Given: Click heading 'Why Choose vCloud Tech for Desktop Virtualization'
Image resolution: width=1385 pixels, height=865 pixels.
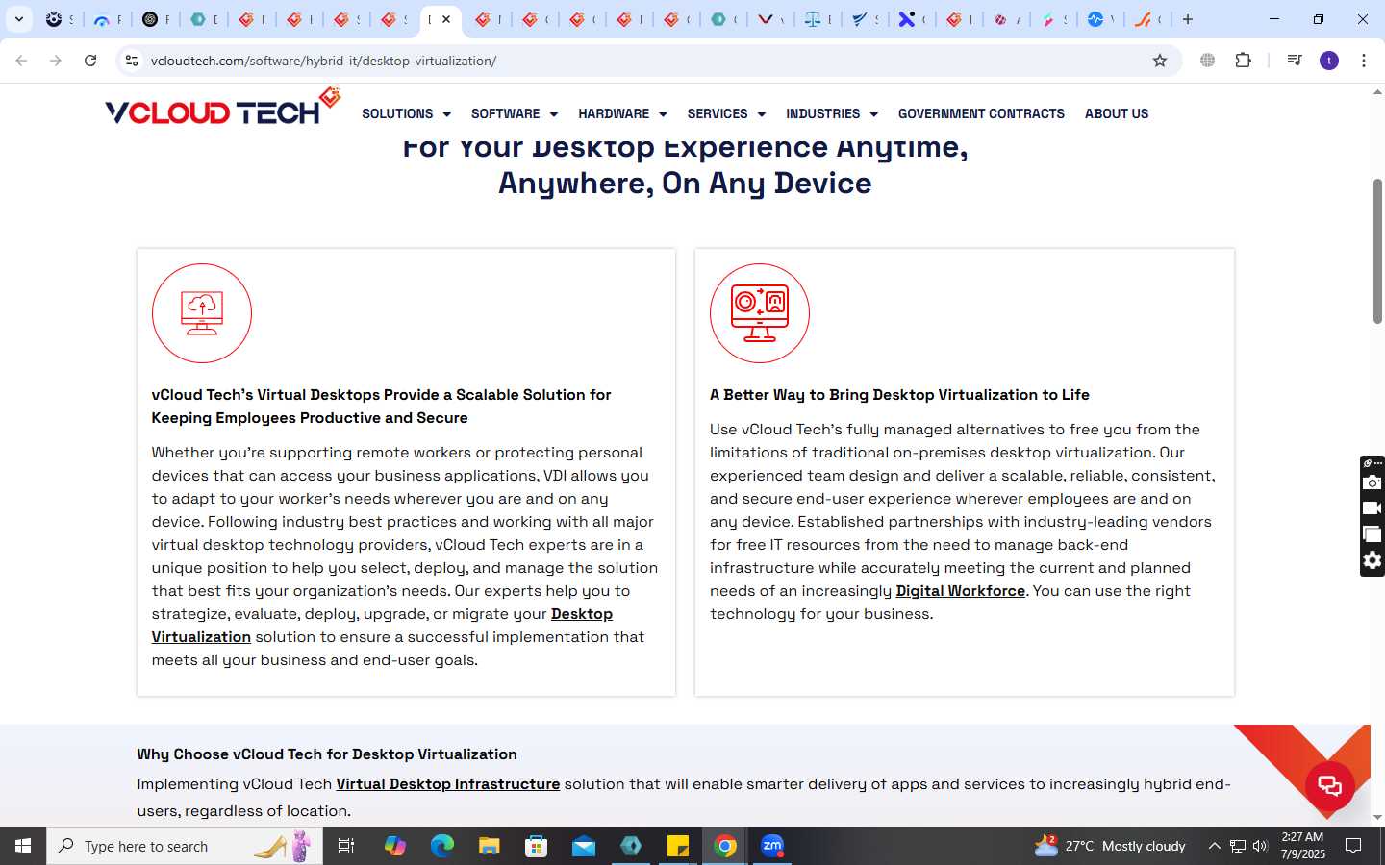Looking at the screenshot, I should click(x=327, y=754).
